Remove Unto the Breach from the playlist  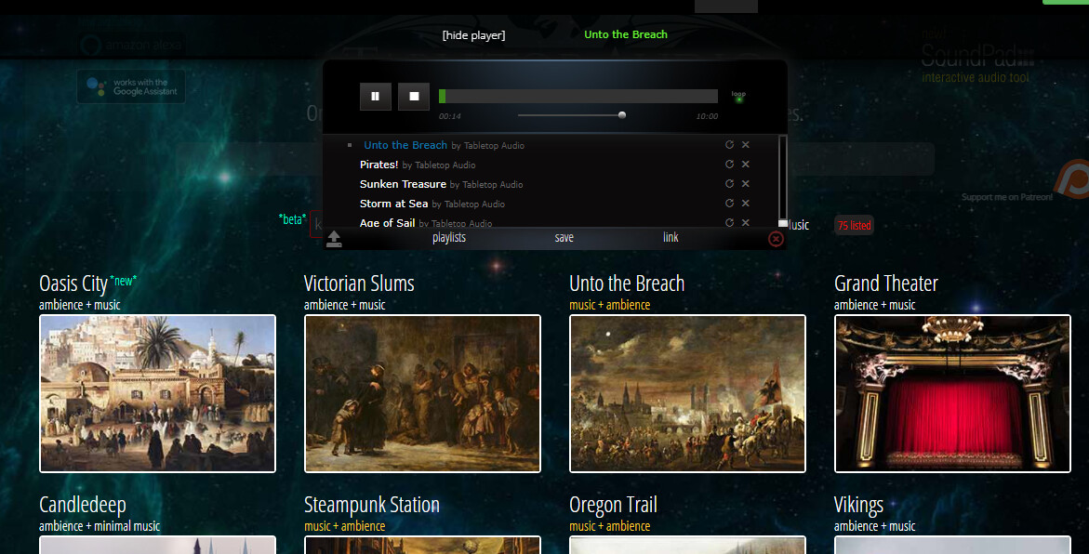tap(745, 144)
